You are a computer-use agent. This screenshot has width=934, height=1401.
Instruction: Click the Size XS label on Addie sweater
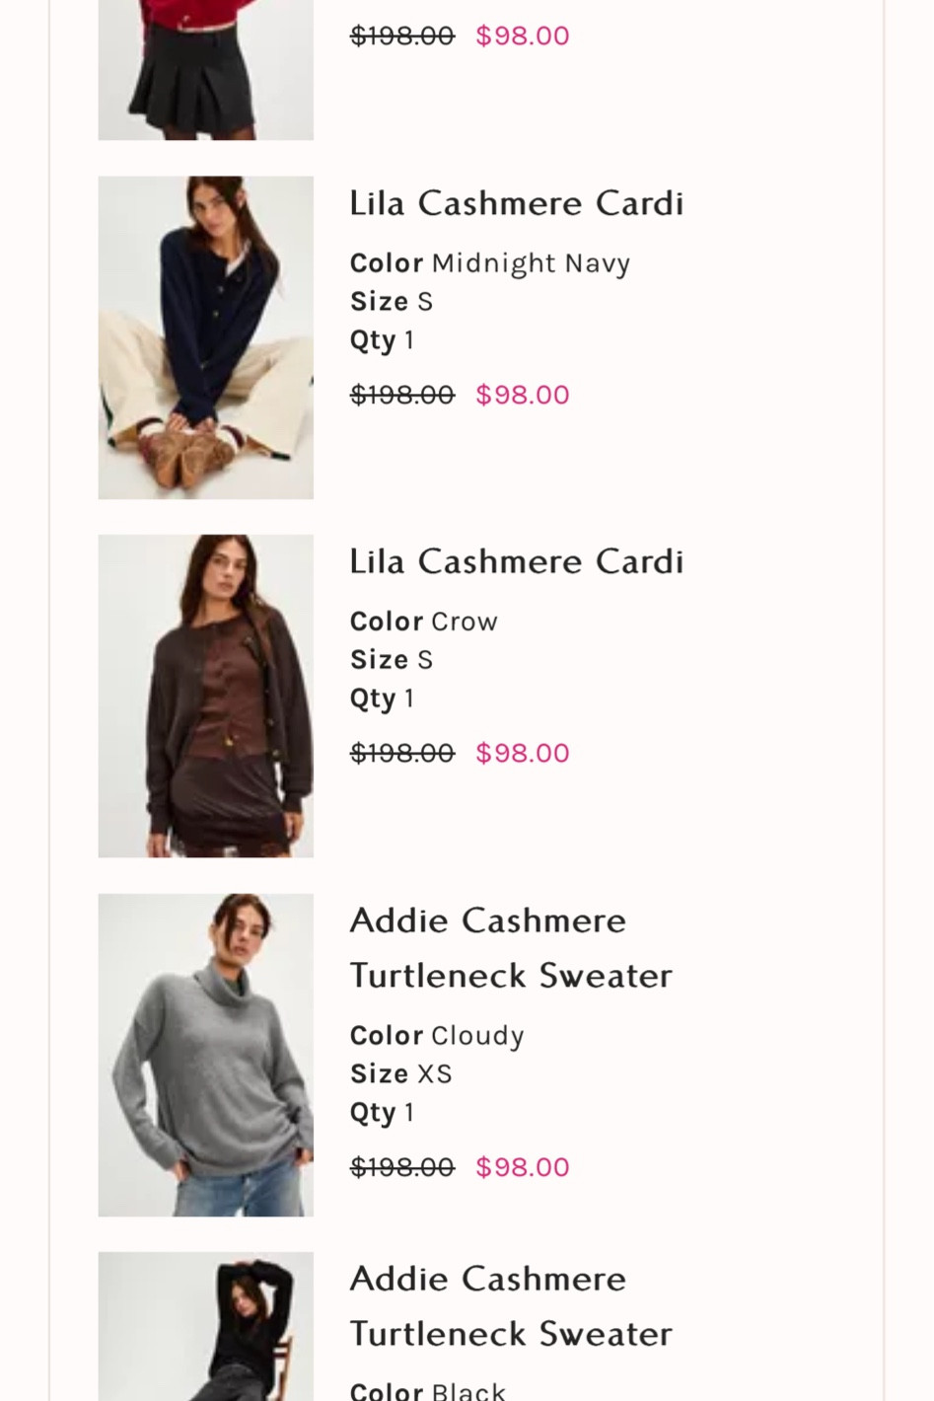click(400, 1072)
